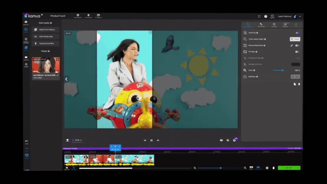Click the playhead marker at 00:02:04
This screenshot has width=327, height=184.
[115, 148]
